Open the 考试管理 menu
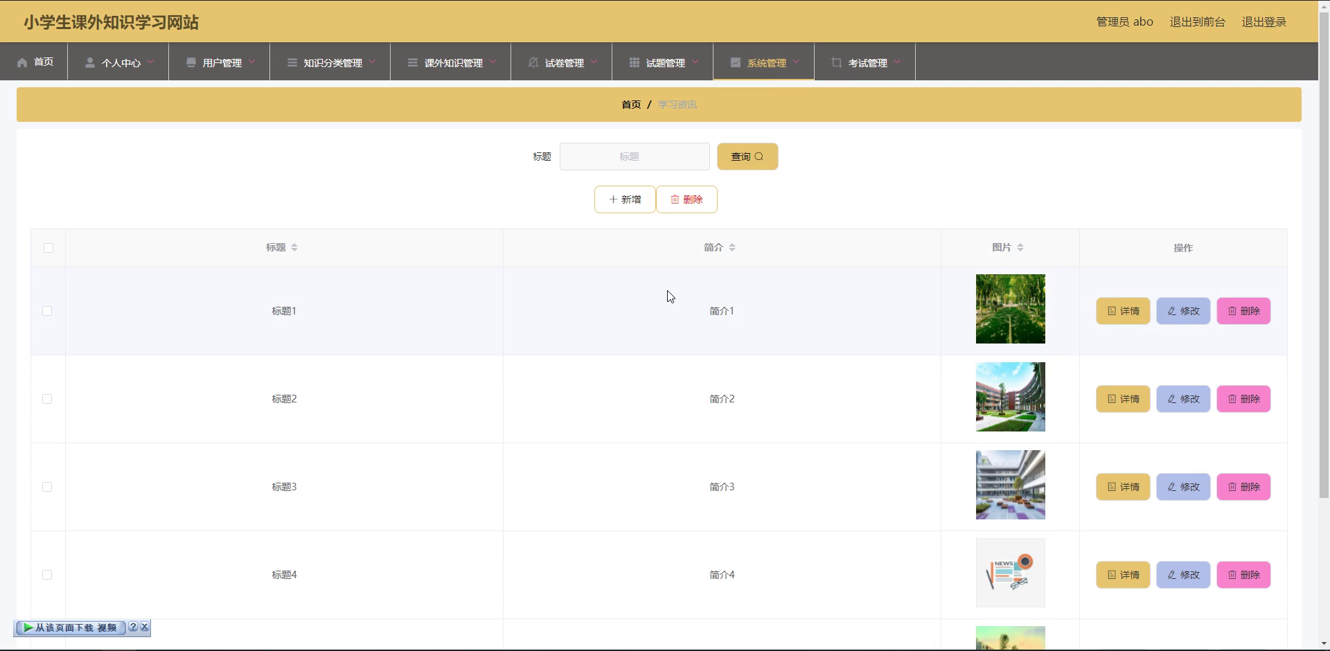1330x651 pixels. point(865,62)
